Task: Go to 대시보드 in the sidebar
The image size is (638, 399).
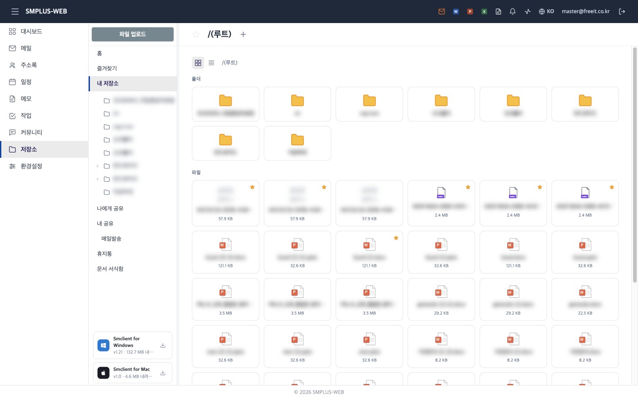Action: click(44, 31)
